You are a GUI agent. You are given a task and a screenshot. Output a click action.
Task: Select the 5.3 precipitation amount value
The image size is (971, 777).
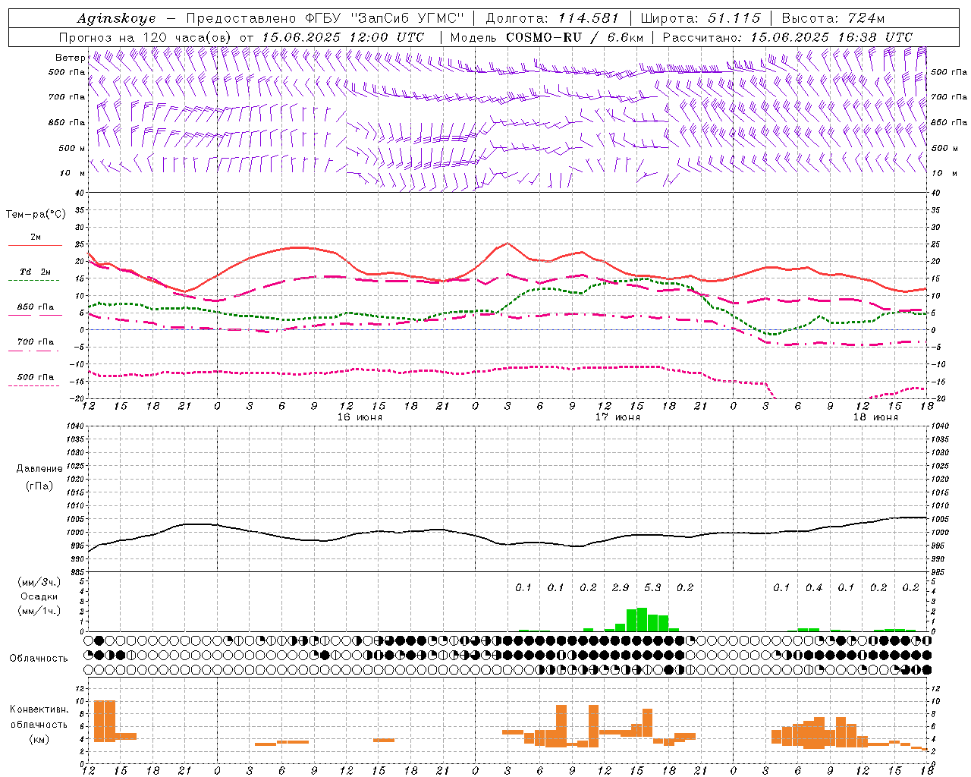coord(652,587)
